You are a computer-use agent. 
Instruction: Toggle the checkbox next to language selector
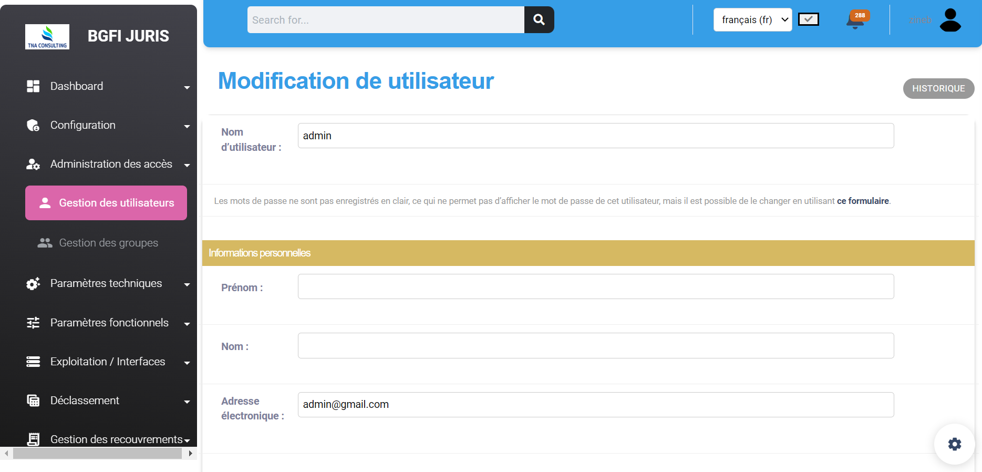click(808, 19)
